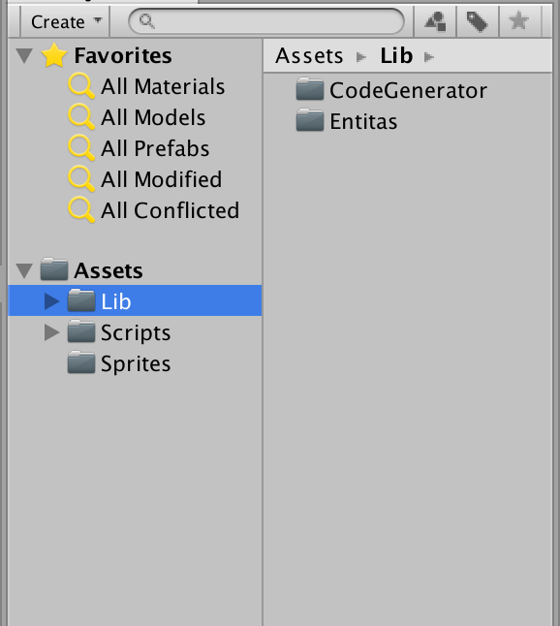The height and width of the screenshot is (626, 560).
Task: Collapse the Favorites section
Action: [x=24, y=55]
